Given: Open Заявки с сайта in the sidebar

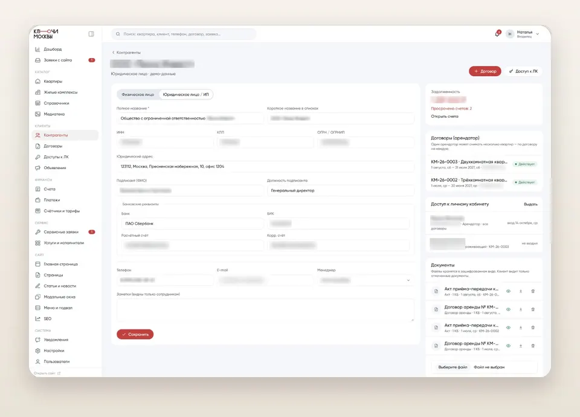Looking at the screenshot, I should point(65,60).
